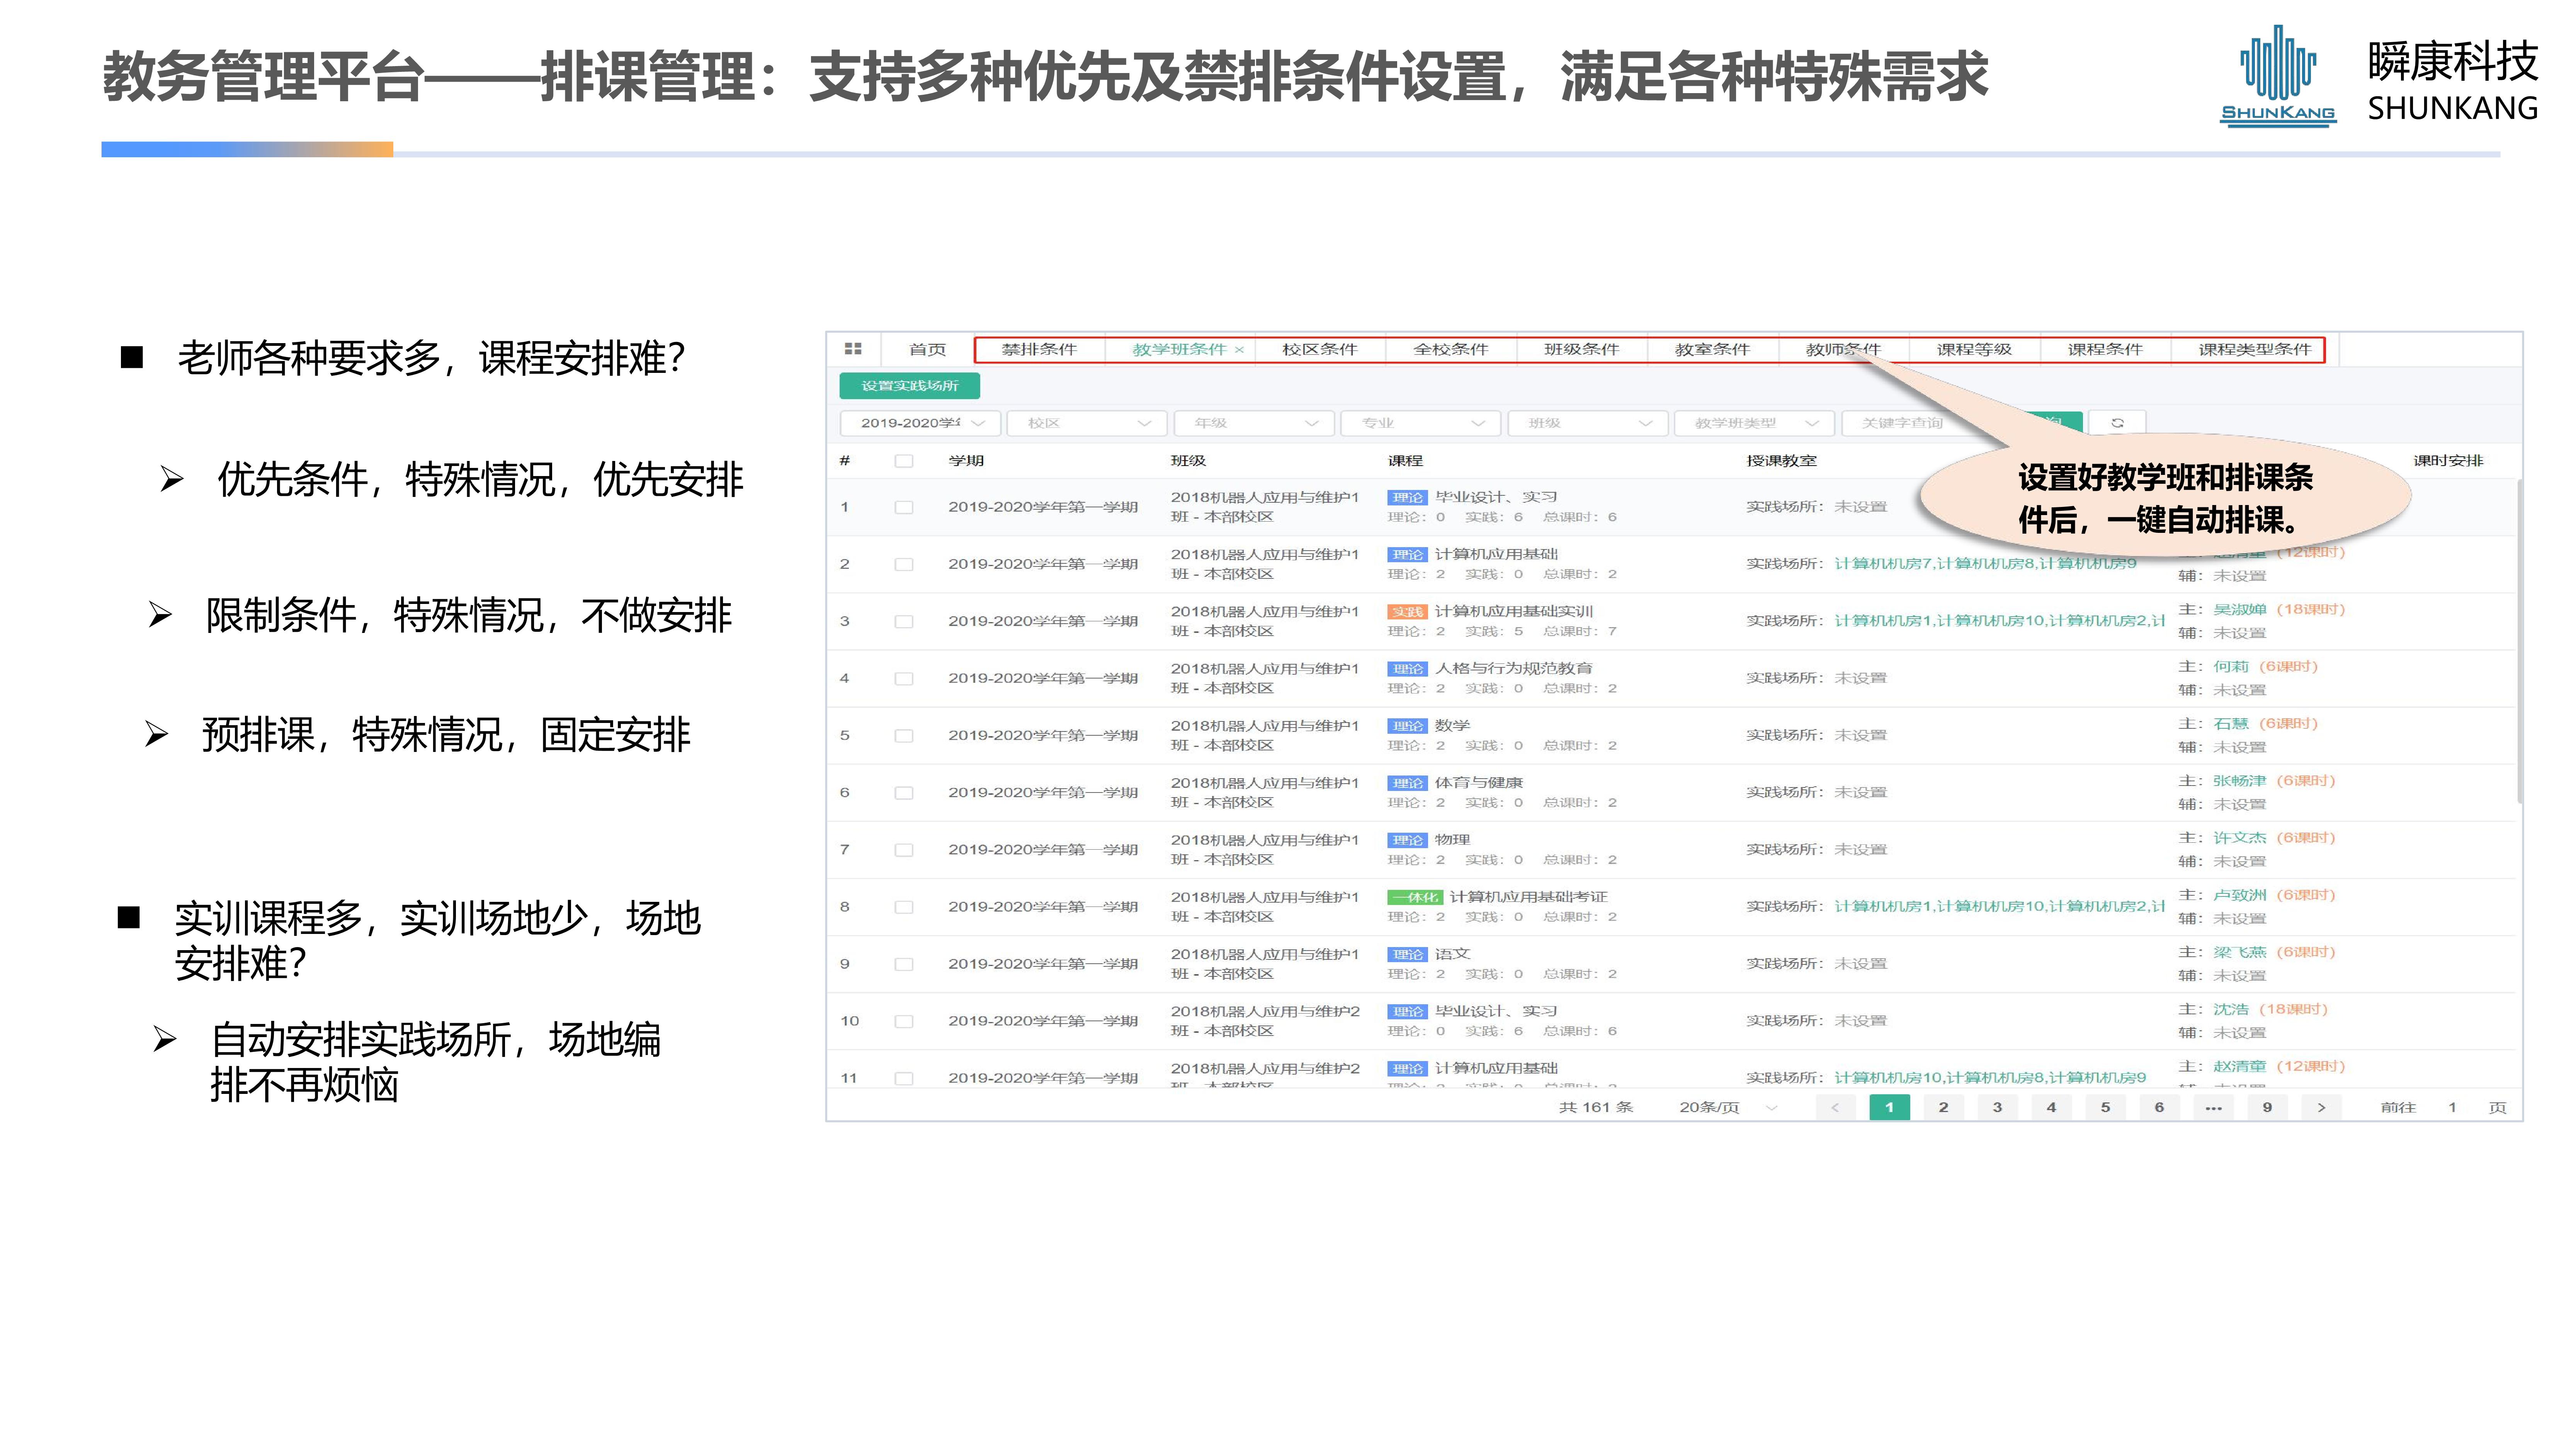Go to page 3
The width and height of the screenshot is (2576, 1449).
pos(1997,1107)
